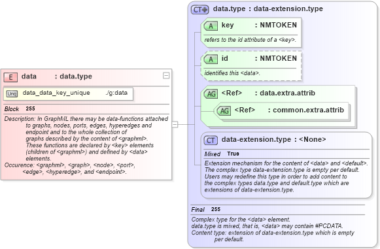Select data-extension.type : <None> header
380x249 pixels.
pos(273,139)
